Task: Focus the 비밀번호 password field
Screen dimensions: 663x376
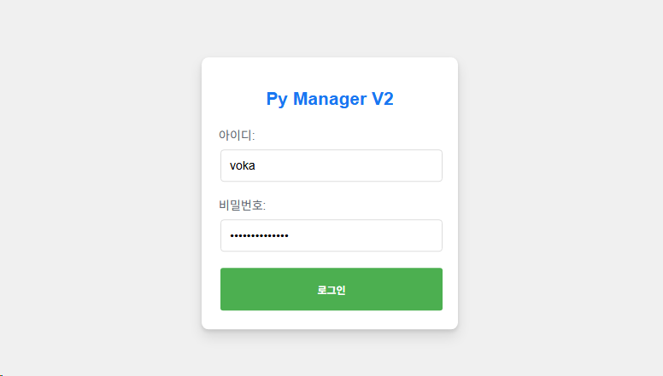Action: [331, 235]
